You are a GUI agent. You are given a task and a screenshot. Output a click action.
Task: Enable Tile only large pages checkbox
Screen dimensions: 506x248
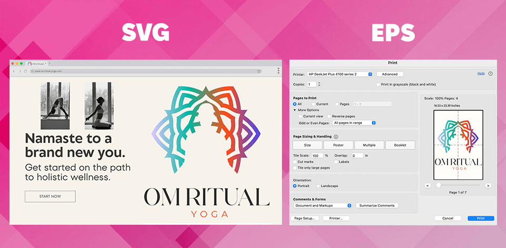295,168
